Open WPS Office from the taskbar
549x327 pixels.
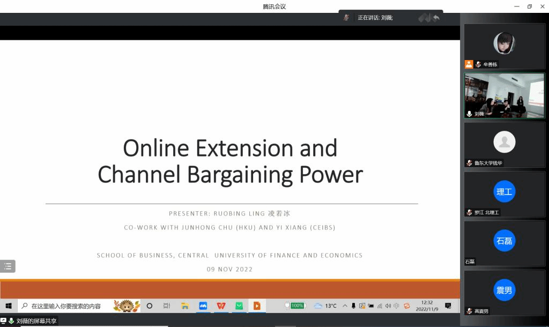pos(221,306)
